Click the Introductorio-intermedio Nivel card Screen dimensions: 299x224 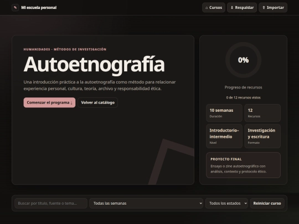[x=224, y=136]
